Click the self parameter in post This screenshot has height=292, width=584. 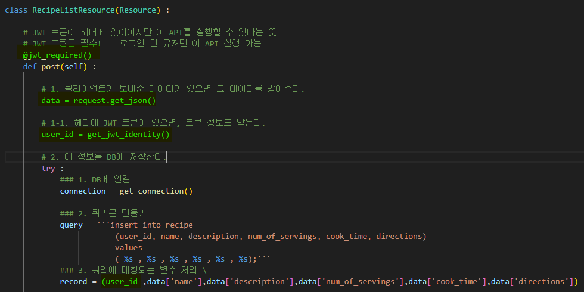(x=73, y=67)
